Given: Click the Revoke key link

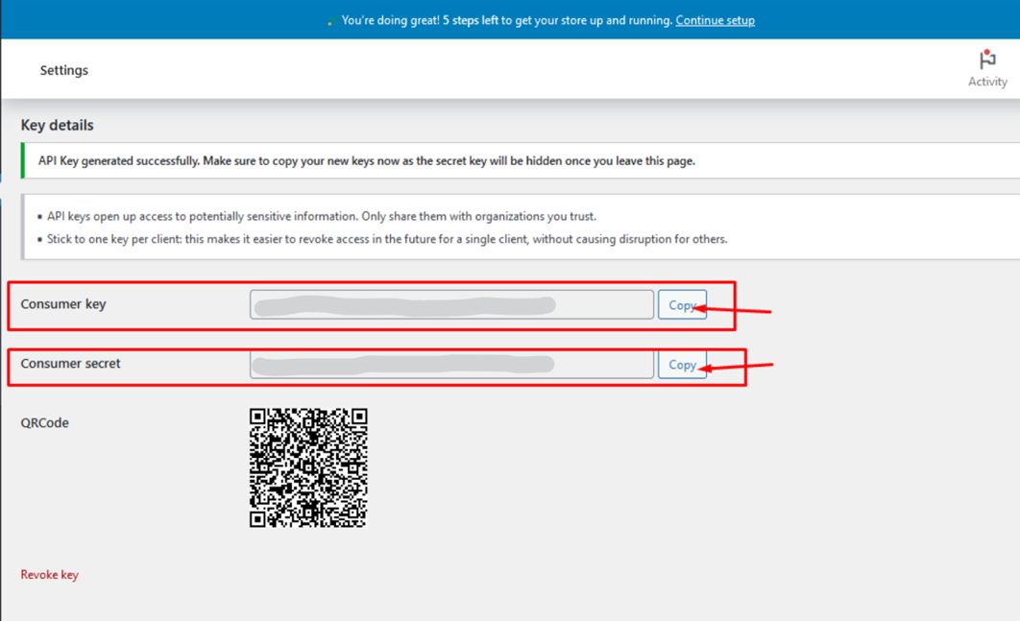Looking at the screenshot, I should tap(50, 575).
